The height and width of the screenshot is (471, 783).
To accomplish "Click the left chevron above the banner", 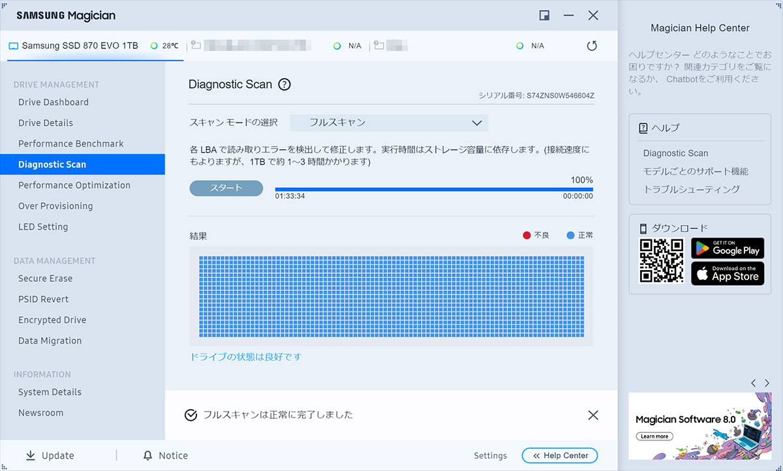I will pos(753,383).
